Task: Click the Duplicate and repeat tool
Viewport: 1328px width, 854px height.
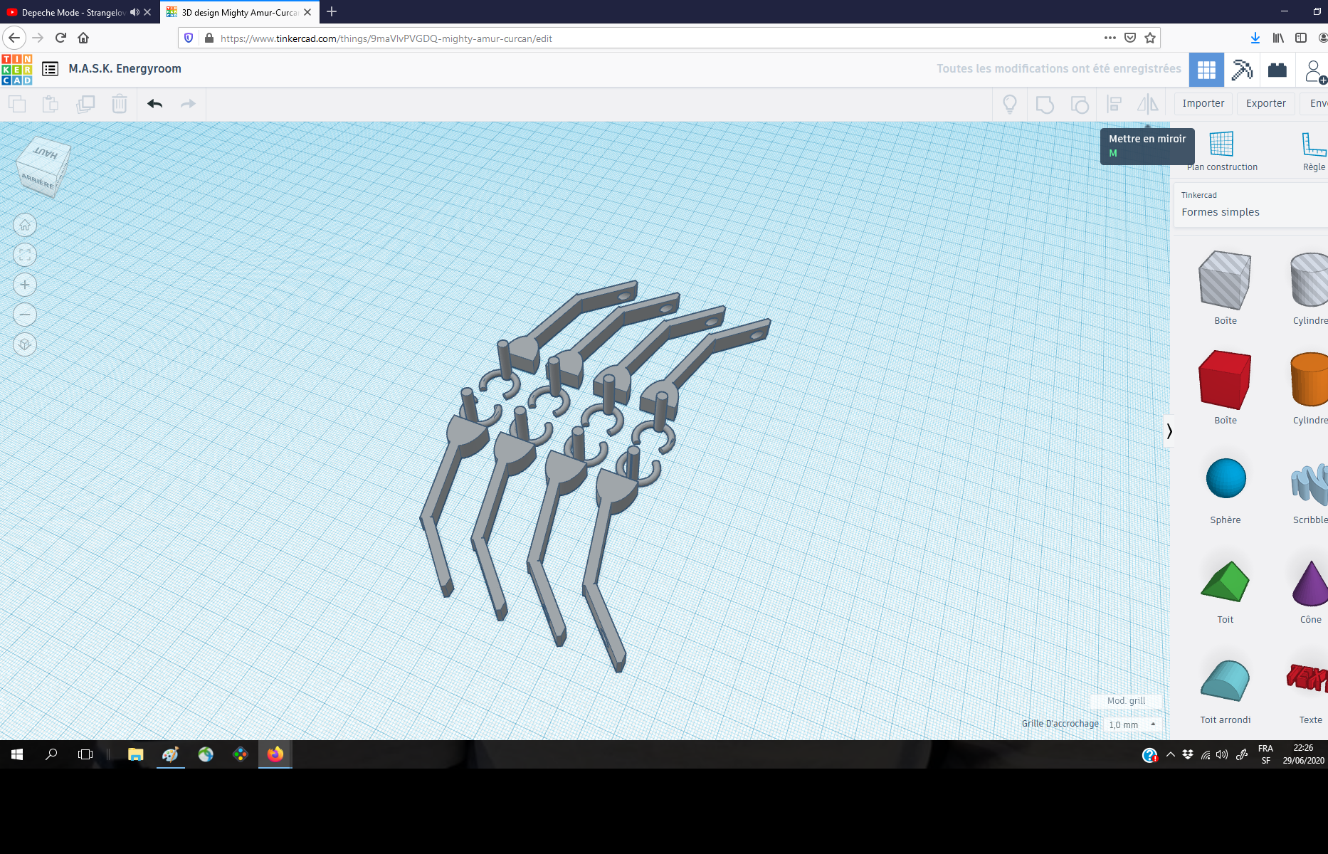Action: pyautogui.click(x=85, y=104)
